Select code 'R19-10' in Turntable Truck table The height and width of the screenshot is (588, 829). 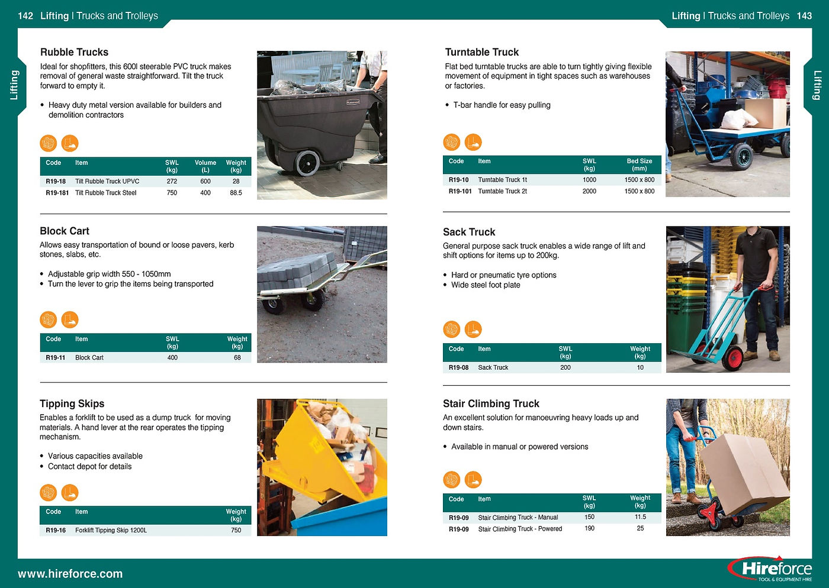(459, 180)
